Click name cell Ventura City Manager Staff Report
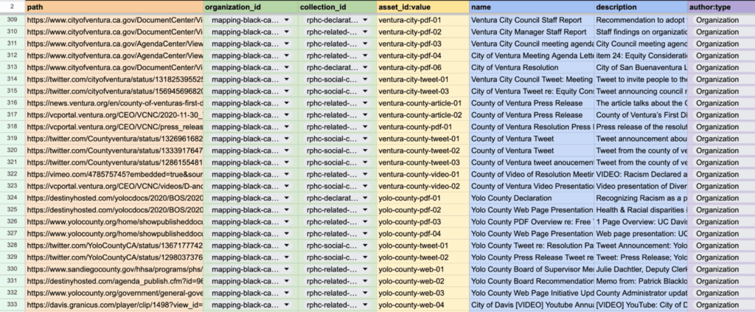Screen dimensions: 755x312 532,32
